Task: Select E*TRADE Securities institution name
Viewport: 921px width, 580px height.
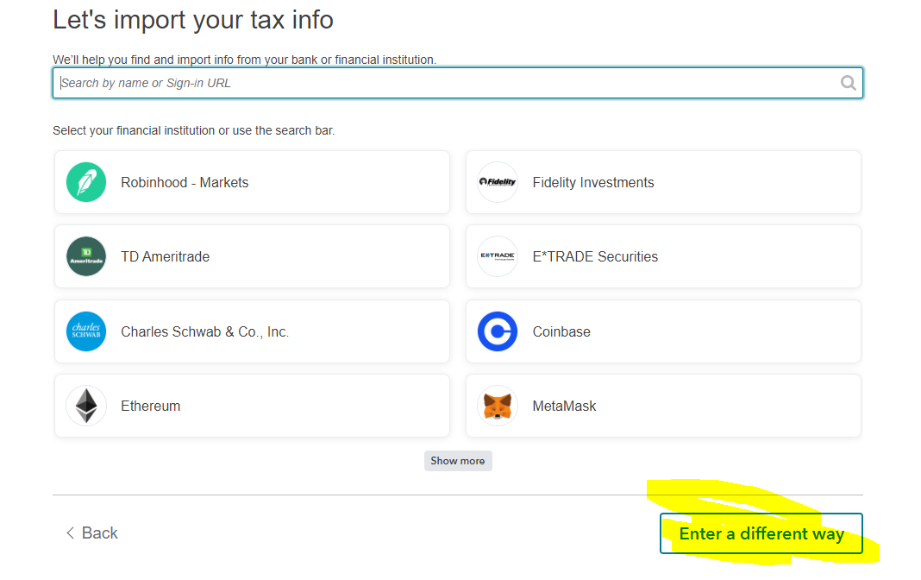Action: pyautogui.click(x=595, y=257)
